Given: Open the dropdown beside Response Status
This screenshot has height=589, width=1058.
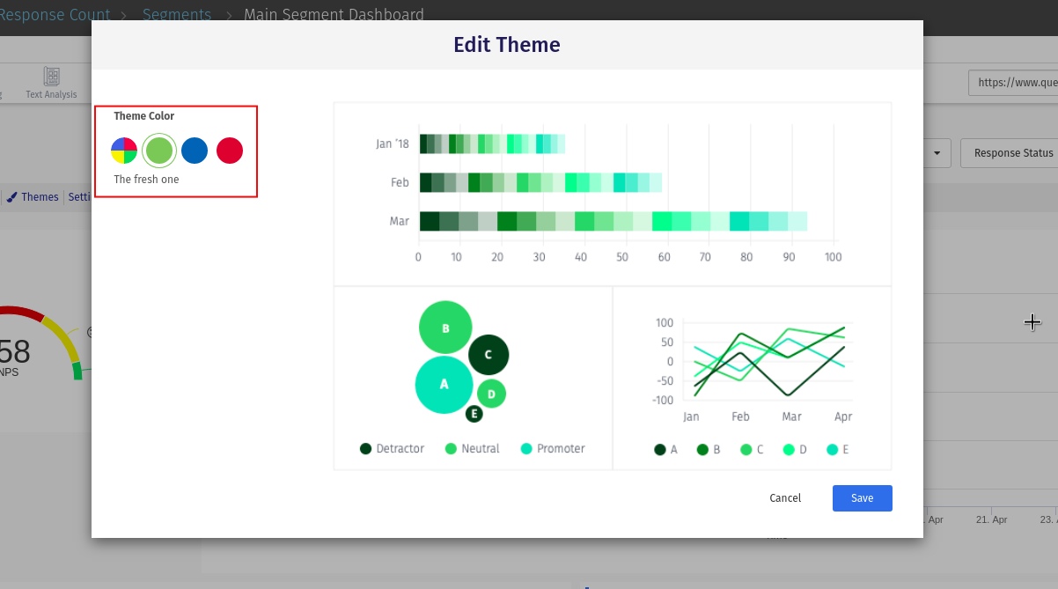Looking at the screenshot, I should 937,152.
